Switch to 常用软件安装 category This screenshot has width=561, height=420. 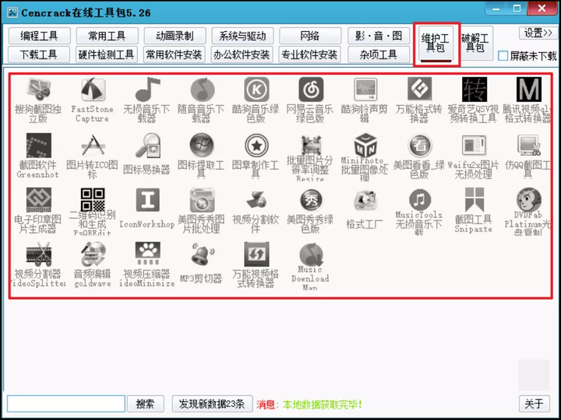(175, 55)
